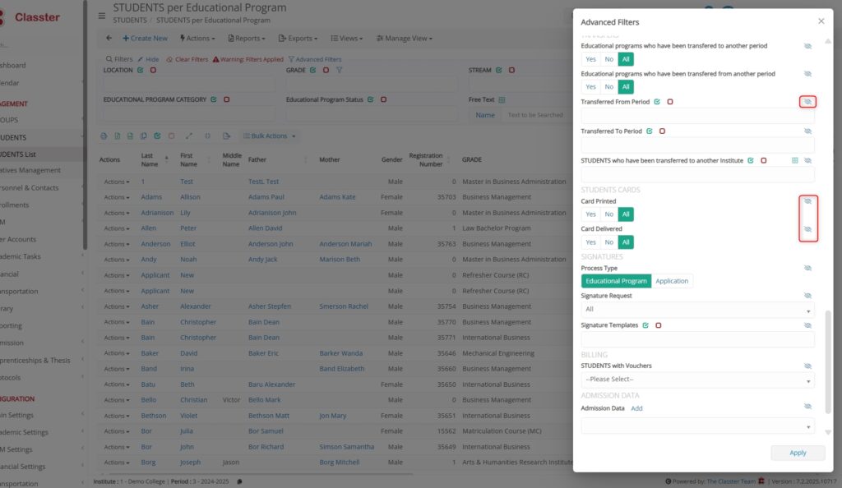Select all options for GRADE filter
Viewport: 842px width, 488px height.
pos(313,71)
